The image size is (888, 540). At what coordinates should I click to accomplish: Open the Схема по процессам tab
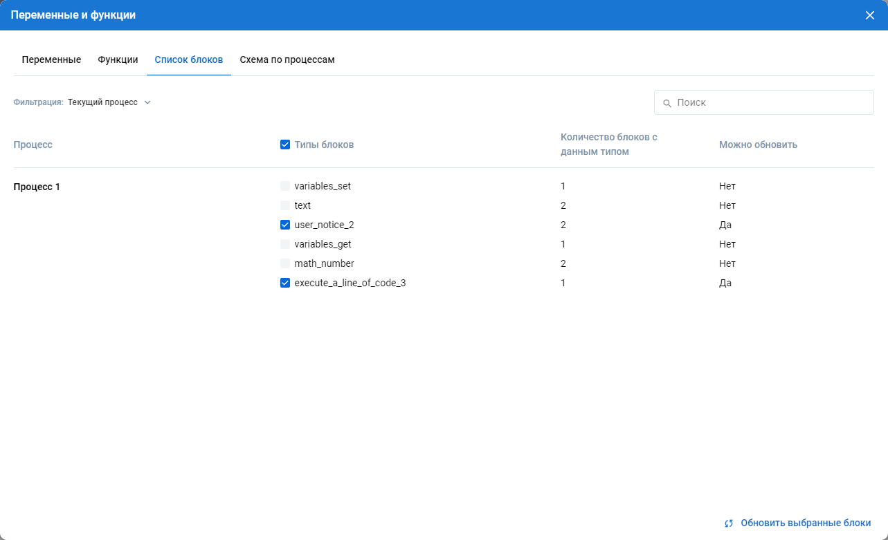point(287,59)
